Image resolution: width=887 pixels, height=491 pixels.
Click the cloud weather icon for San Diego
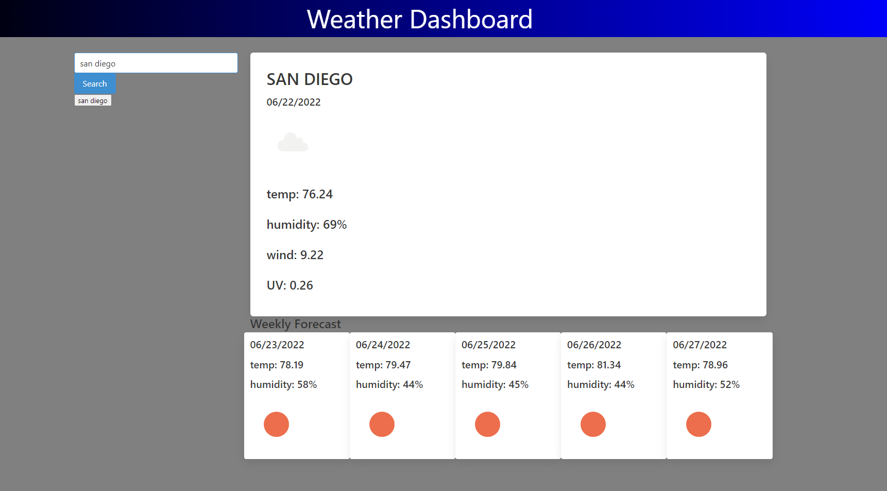click(293, 143)
